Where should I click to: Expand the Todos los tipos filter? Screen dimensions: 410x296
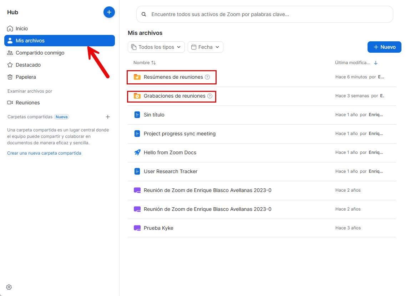tap(156, 47)
